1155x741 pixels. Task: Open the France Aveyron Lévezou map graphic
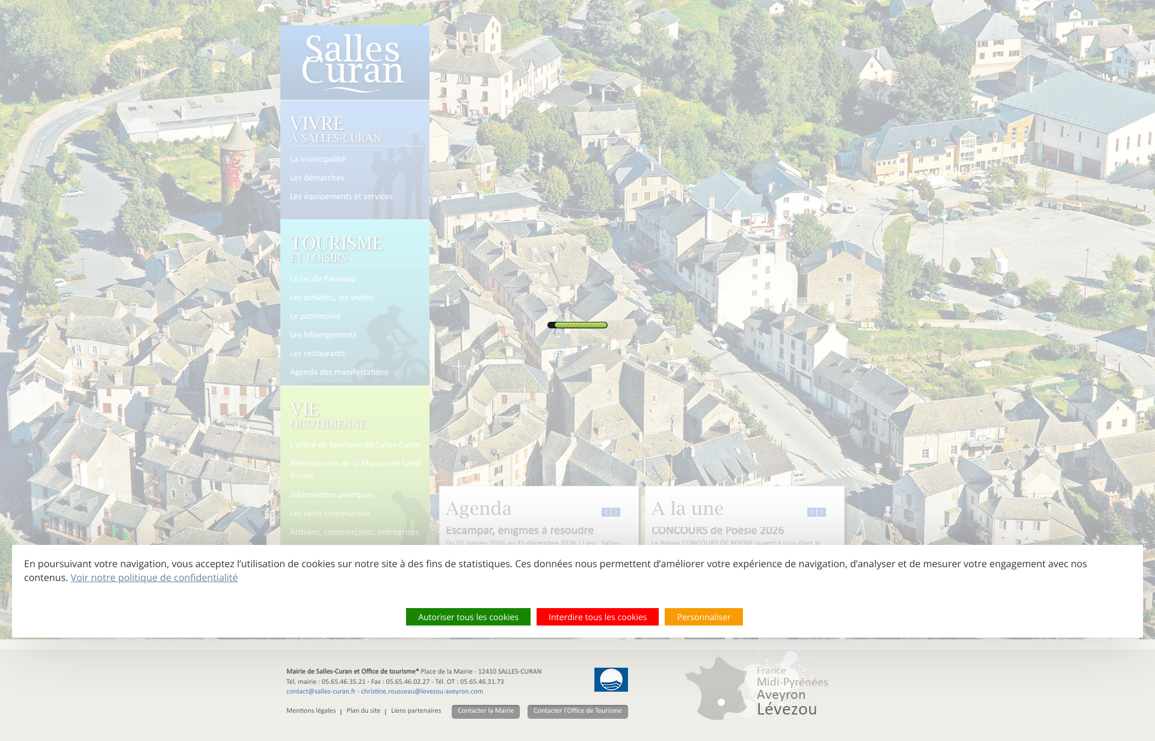[757, 687]
